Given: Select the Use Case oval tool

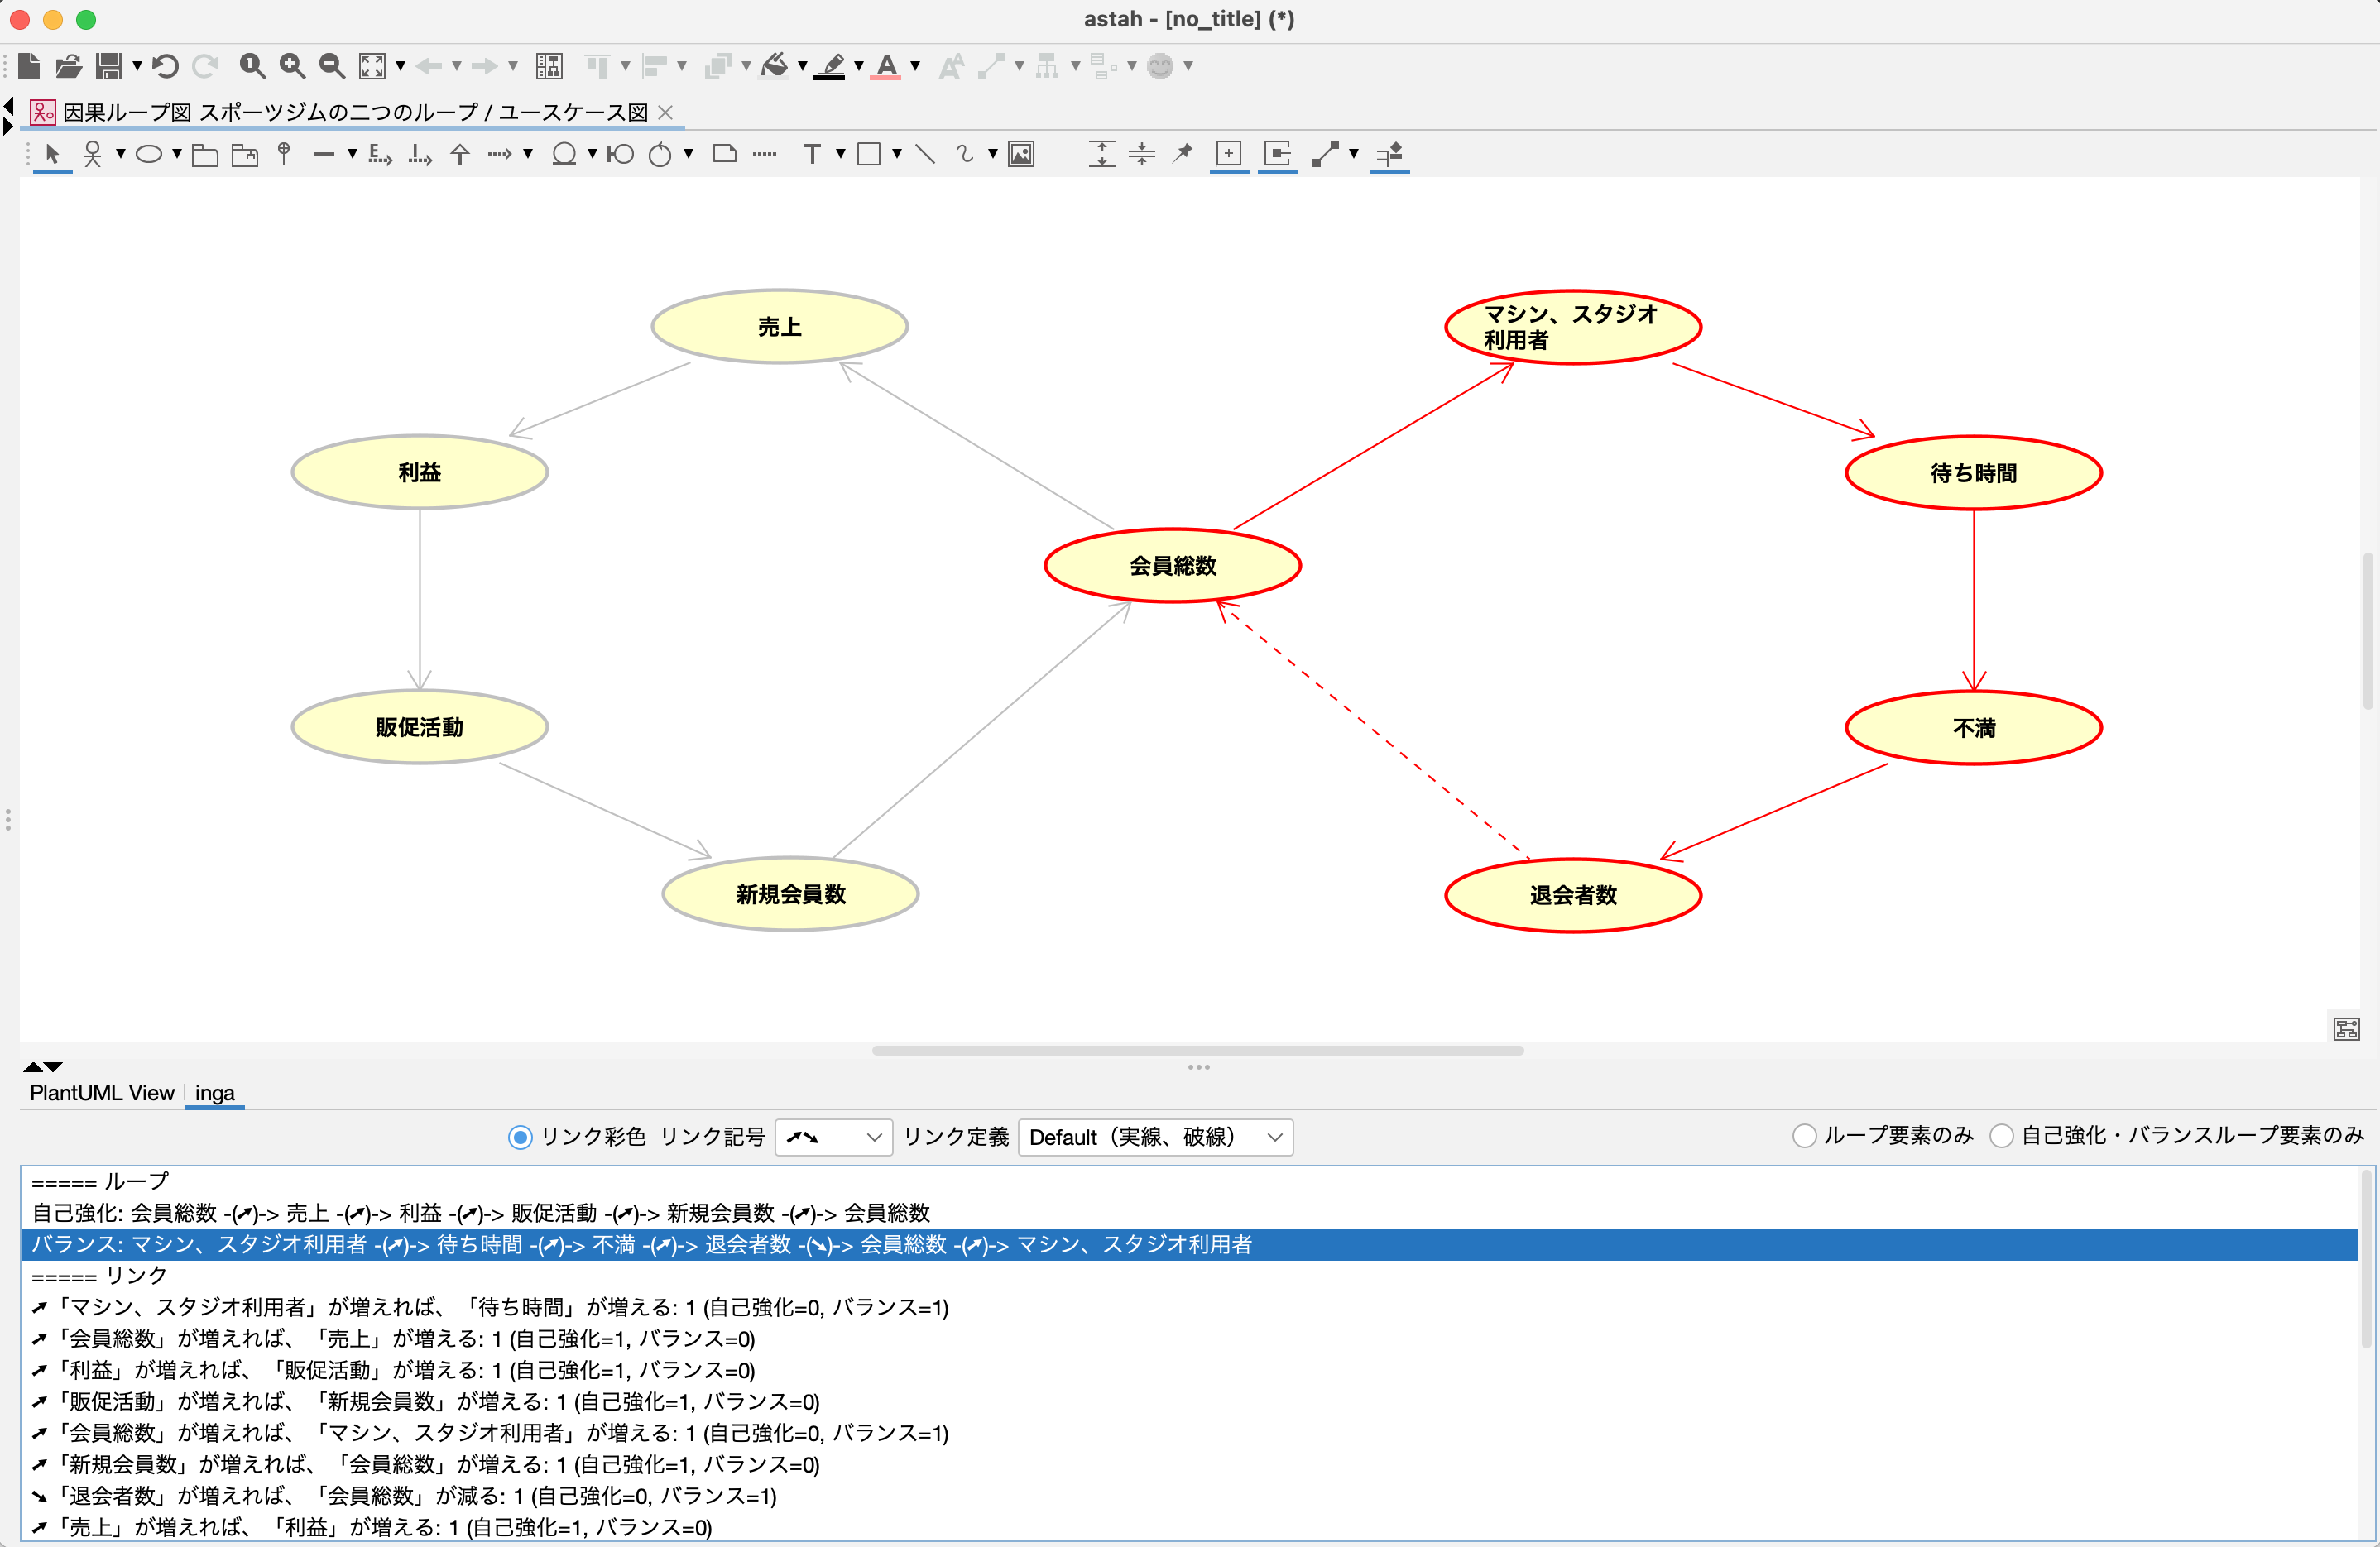Looking at the screenshot, I should coord(149,154).
